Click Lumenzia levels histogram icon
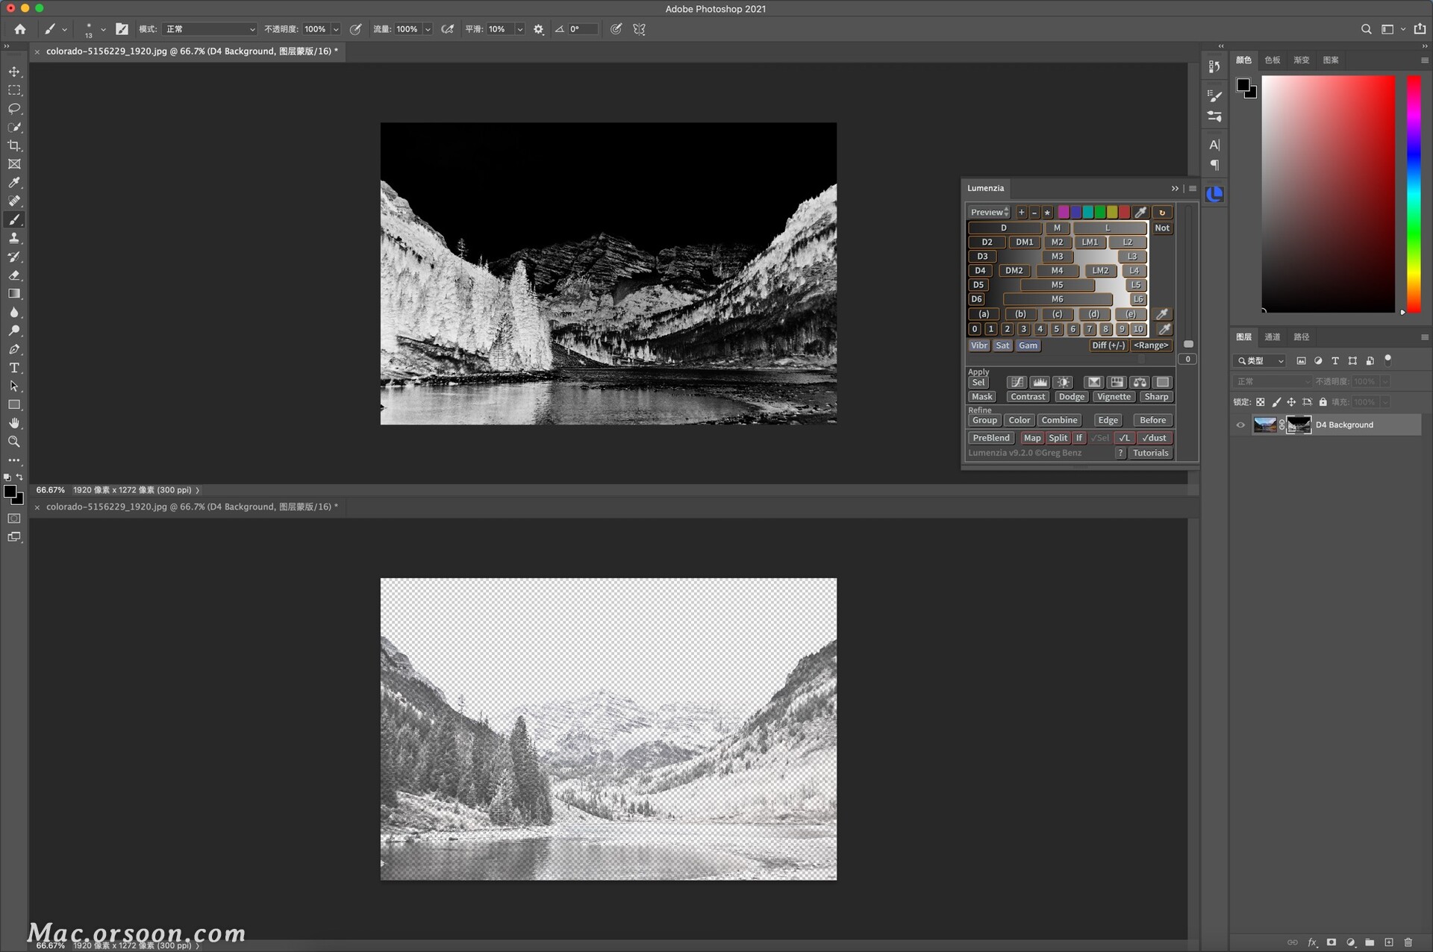Screen dimensions: 1433x952 pyautogui.click(x=1040, y=382)
